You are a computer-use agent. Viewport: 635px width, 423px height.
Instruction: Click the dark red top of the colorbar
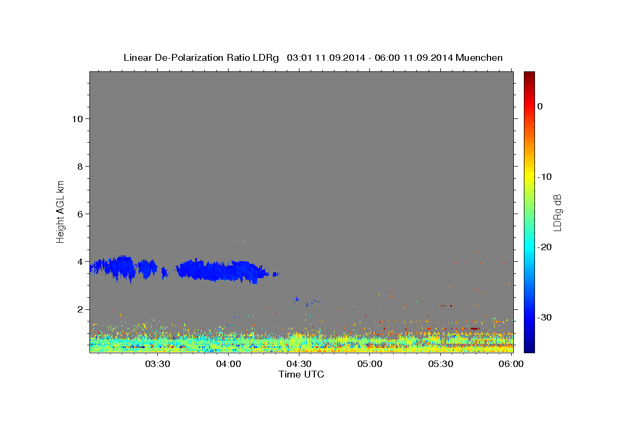(x=529, y=77)
